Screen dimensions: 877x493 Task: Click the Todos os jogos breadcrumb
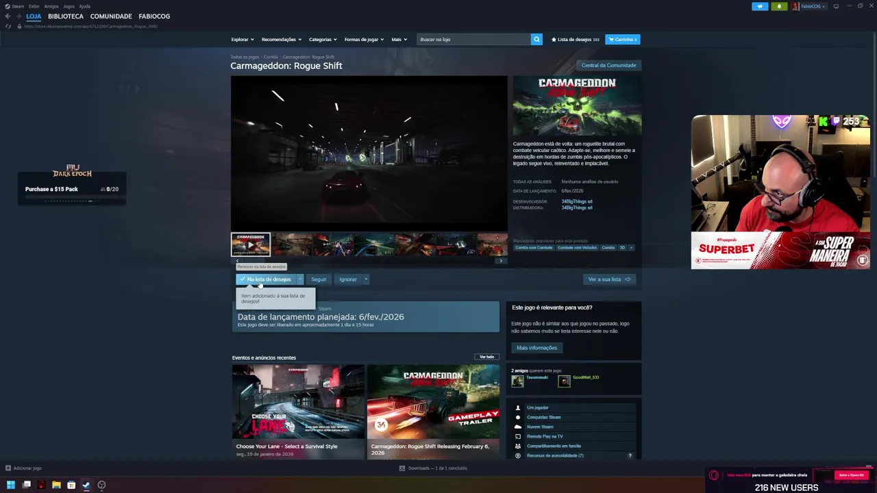pyautogui.click(x=245, y=57)
